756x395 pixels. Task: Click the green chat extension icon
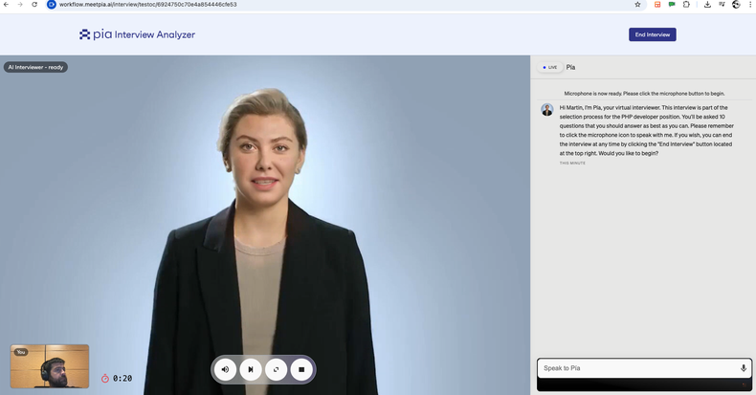point(672,5)
